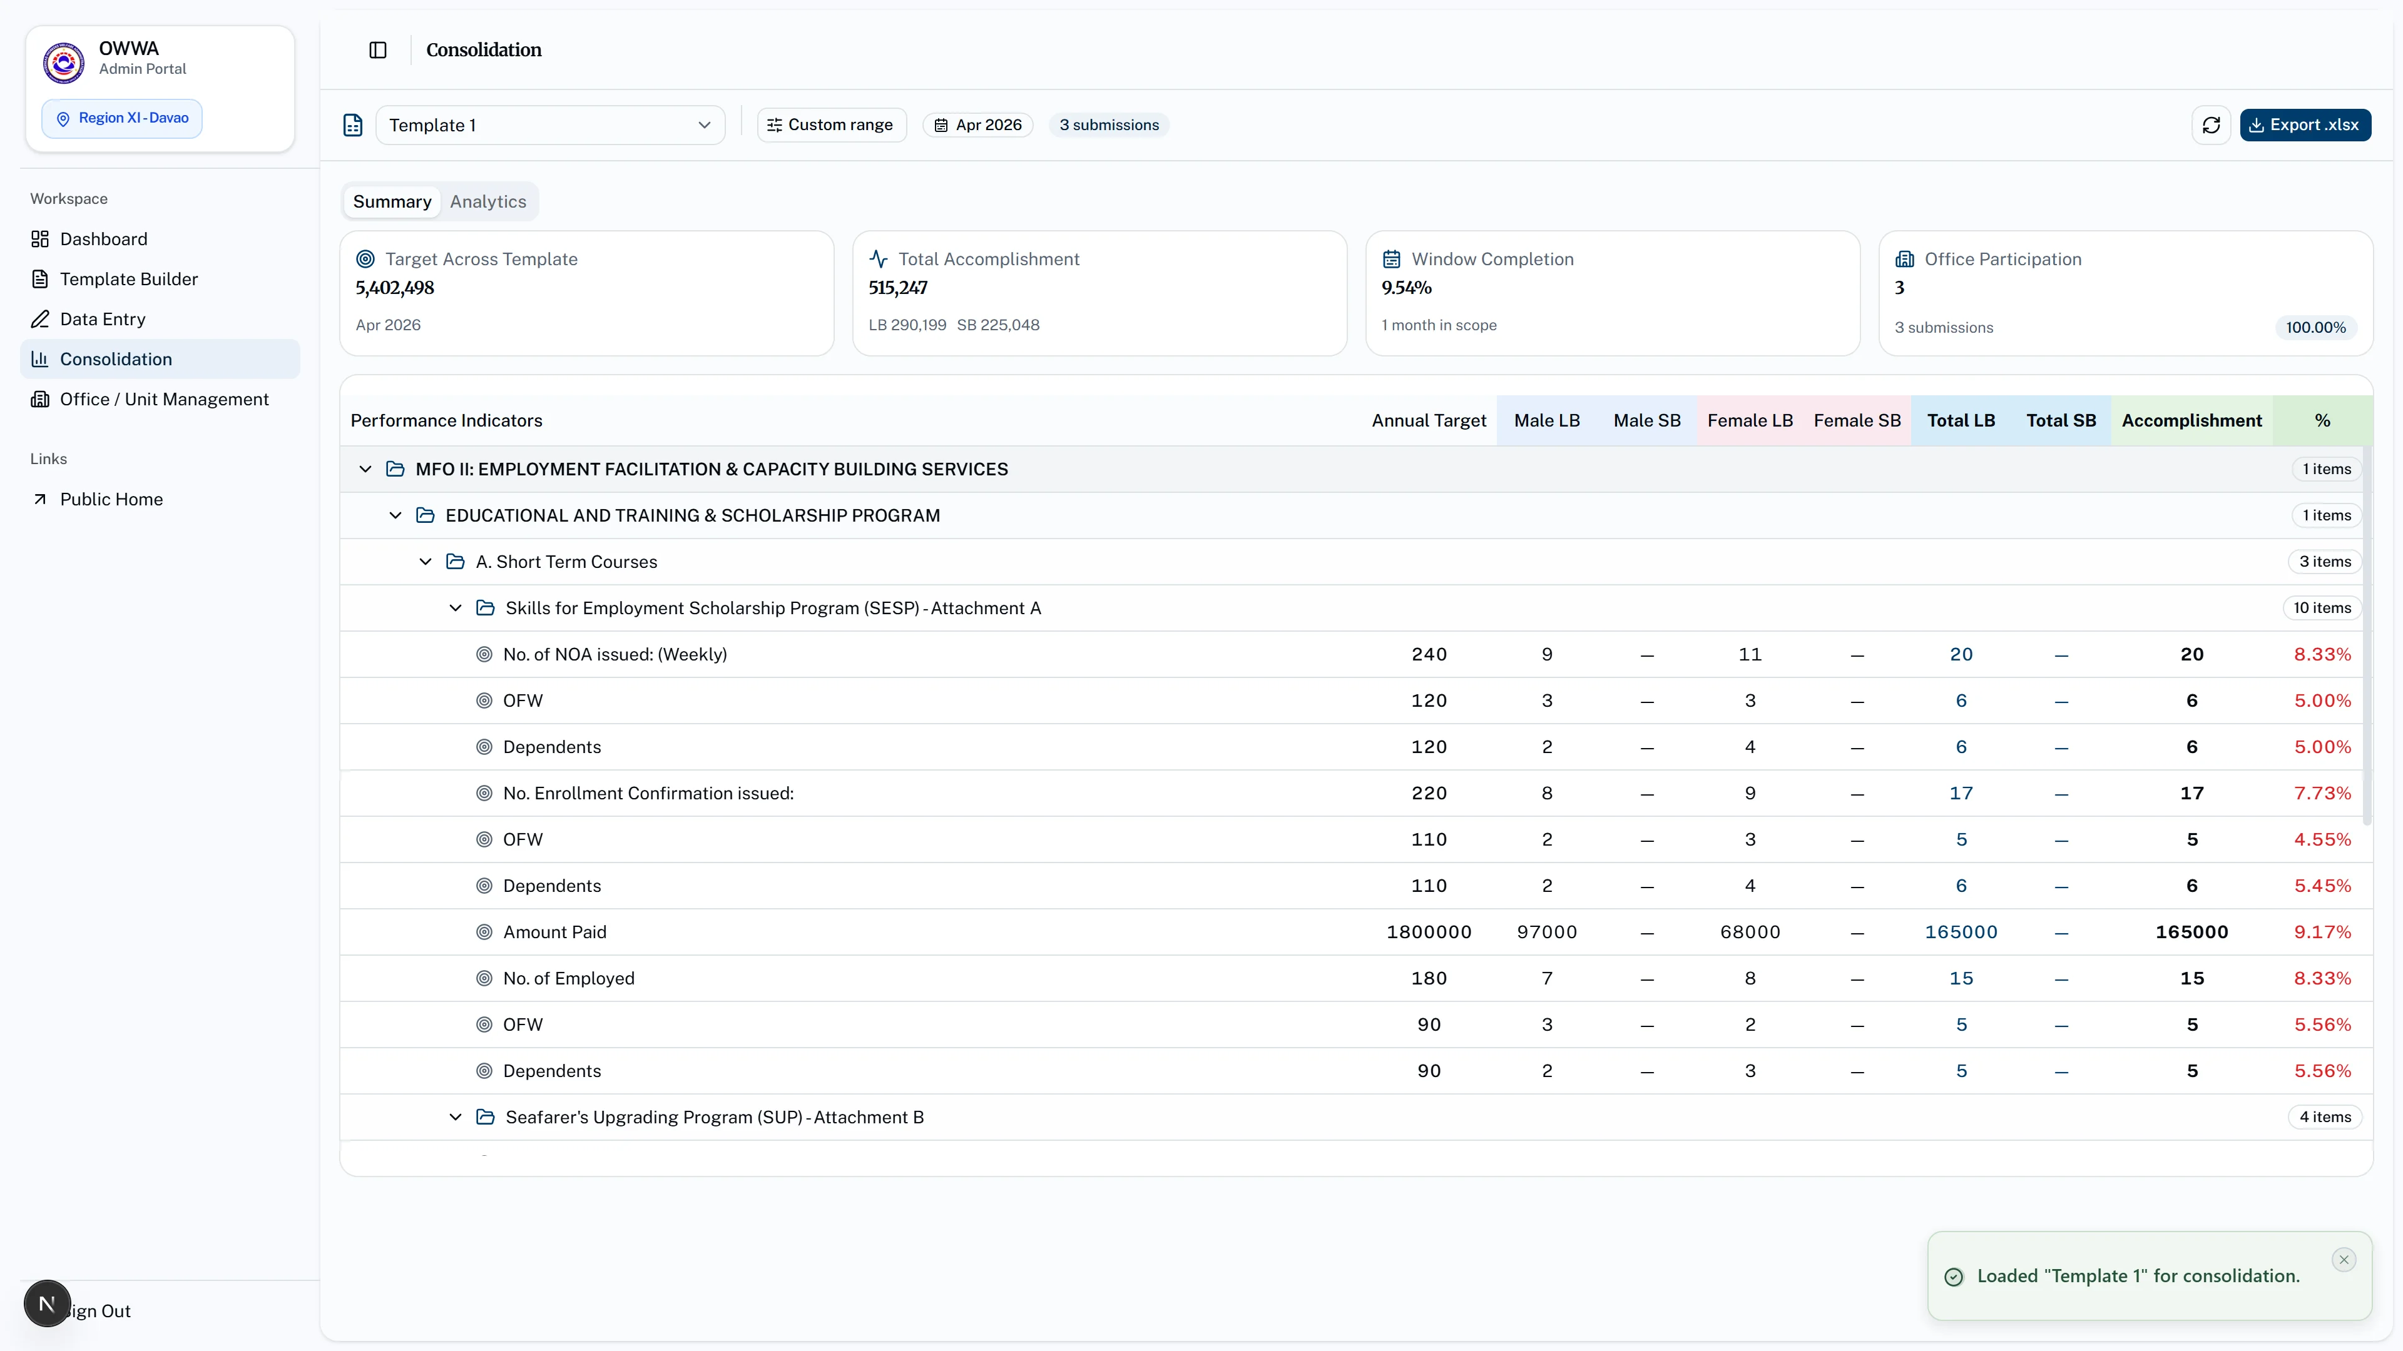Click the folder icon of the SESP Attachment A row
The height and width of the screenshot is (1351, 2403).
pyautogui.click(x=485, y=608)
